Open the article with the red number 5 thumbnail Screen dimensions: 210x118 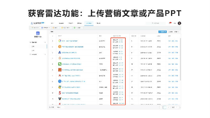(x=60, y=93)
